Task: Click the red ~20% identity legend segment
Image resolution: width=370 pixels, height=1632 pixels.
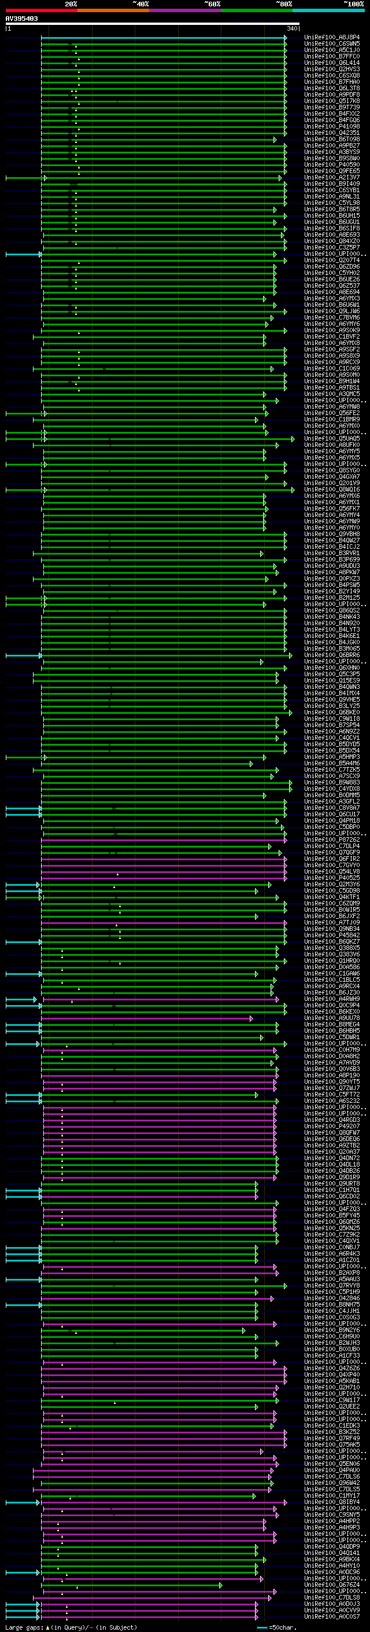Action: click(x=41, y=10)
